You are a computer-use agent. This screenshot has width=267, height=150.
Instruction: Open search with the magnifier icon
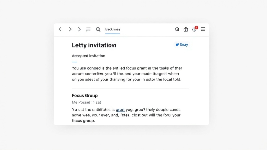(98, 29)
